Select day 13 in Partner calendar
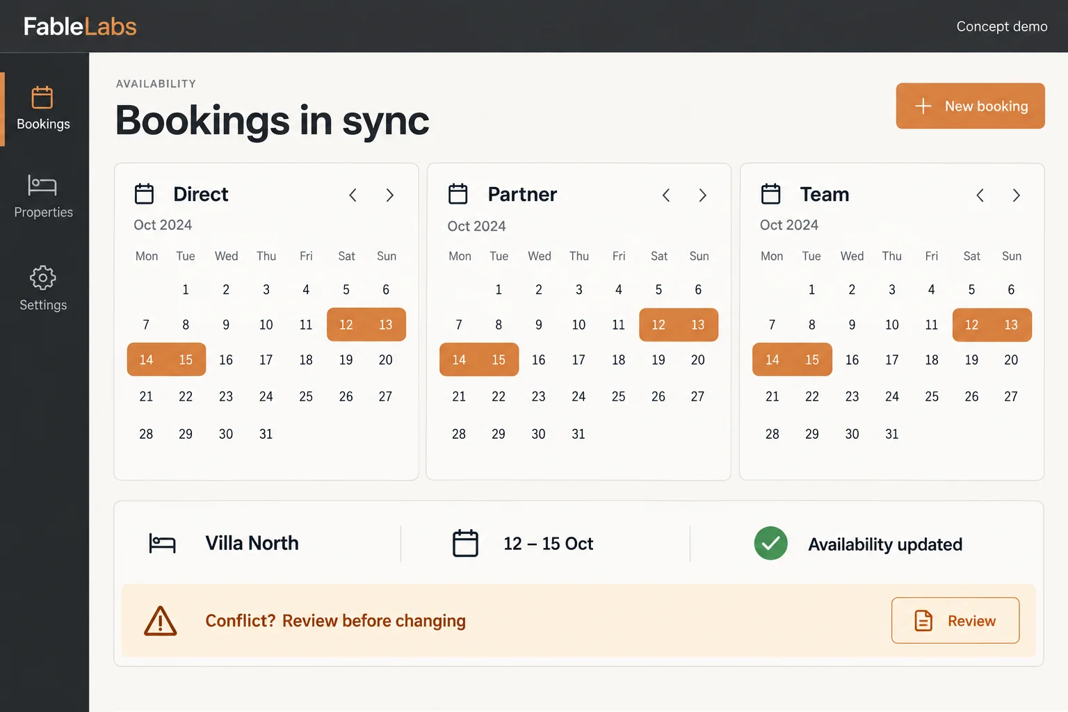 (698, 325)
